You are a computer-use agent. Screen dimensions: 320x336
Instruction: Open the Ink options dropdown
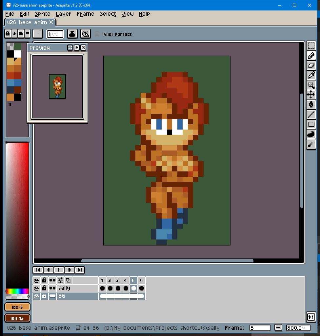point(72,34)
